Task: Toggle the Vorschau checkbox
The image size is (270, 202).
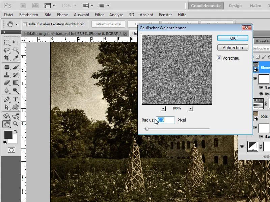Action: [x=219, y=58]
